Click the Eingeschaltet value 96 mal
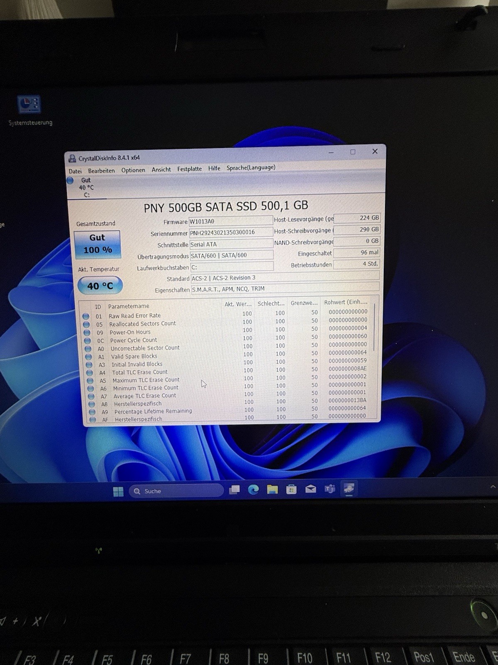Viewport: 498px width, 665px height. [x=357, y=252]
